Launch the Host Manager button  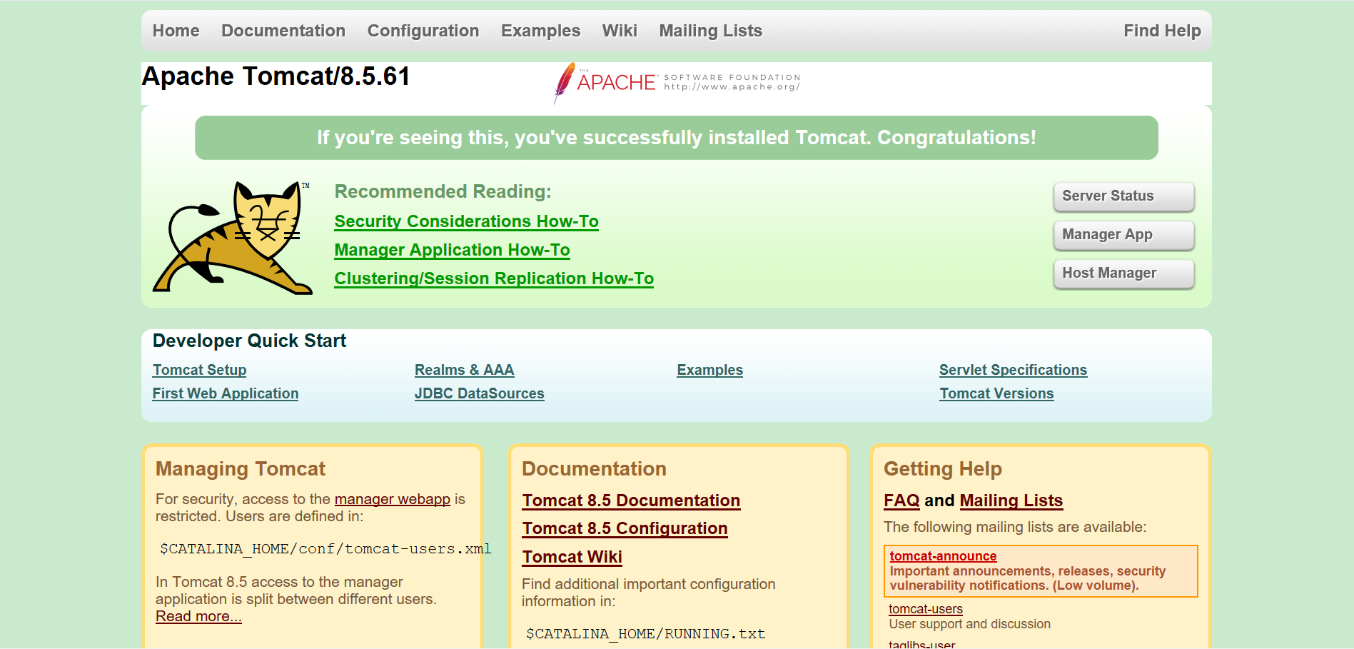[1123, 273]
